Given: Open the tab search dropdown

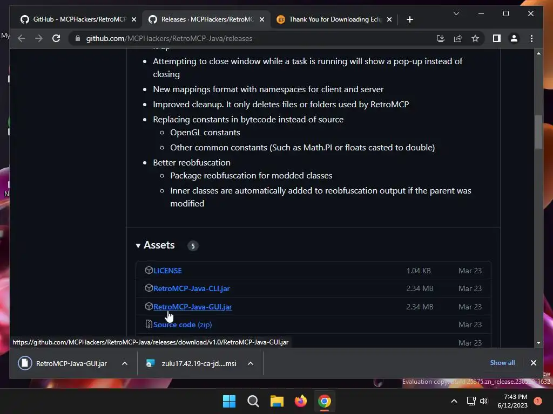Looking at the screenshot, I should click(x=456, y=13).
